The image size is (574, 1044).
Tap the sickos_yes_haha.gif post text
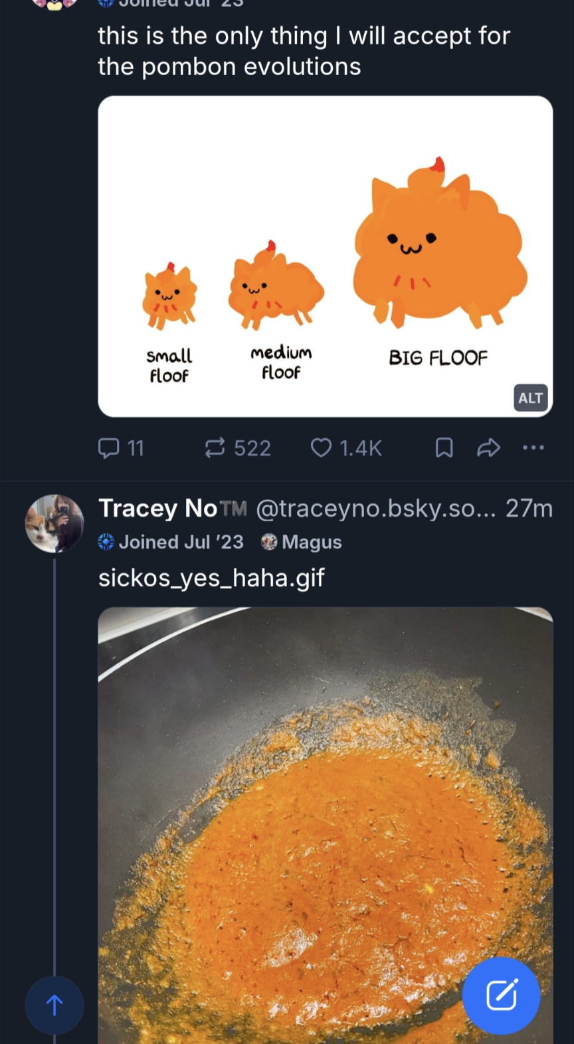[211, 578]
